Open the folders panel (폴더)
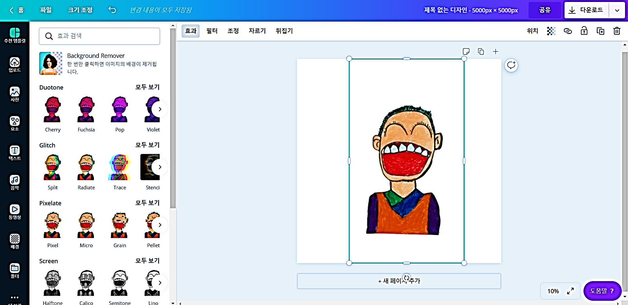 [x=15, y=270]
